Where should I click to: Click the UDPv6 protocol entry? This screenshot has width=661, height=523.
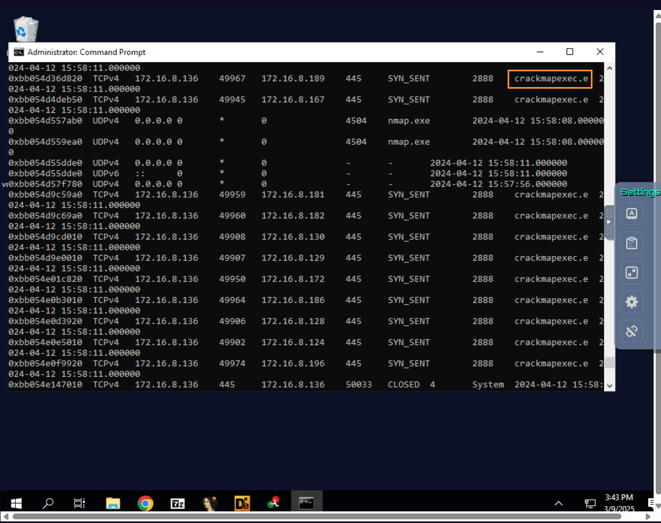(x=106, y=174)
